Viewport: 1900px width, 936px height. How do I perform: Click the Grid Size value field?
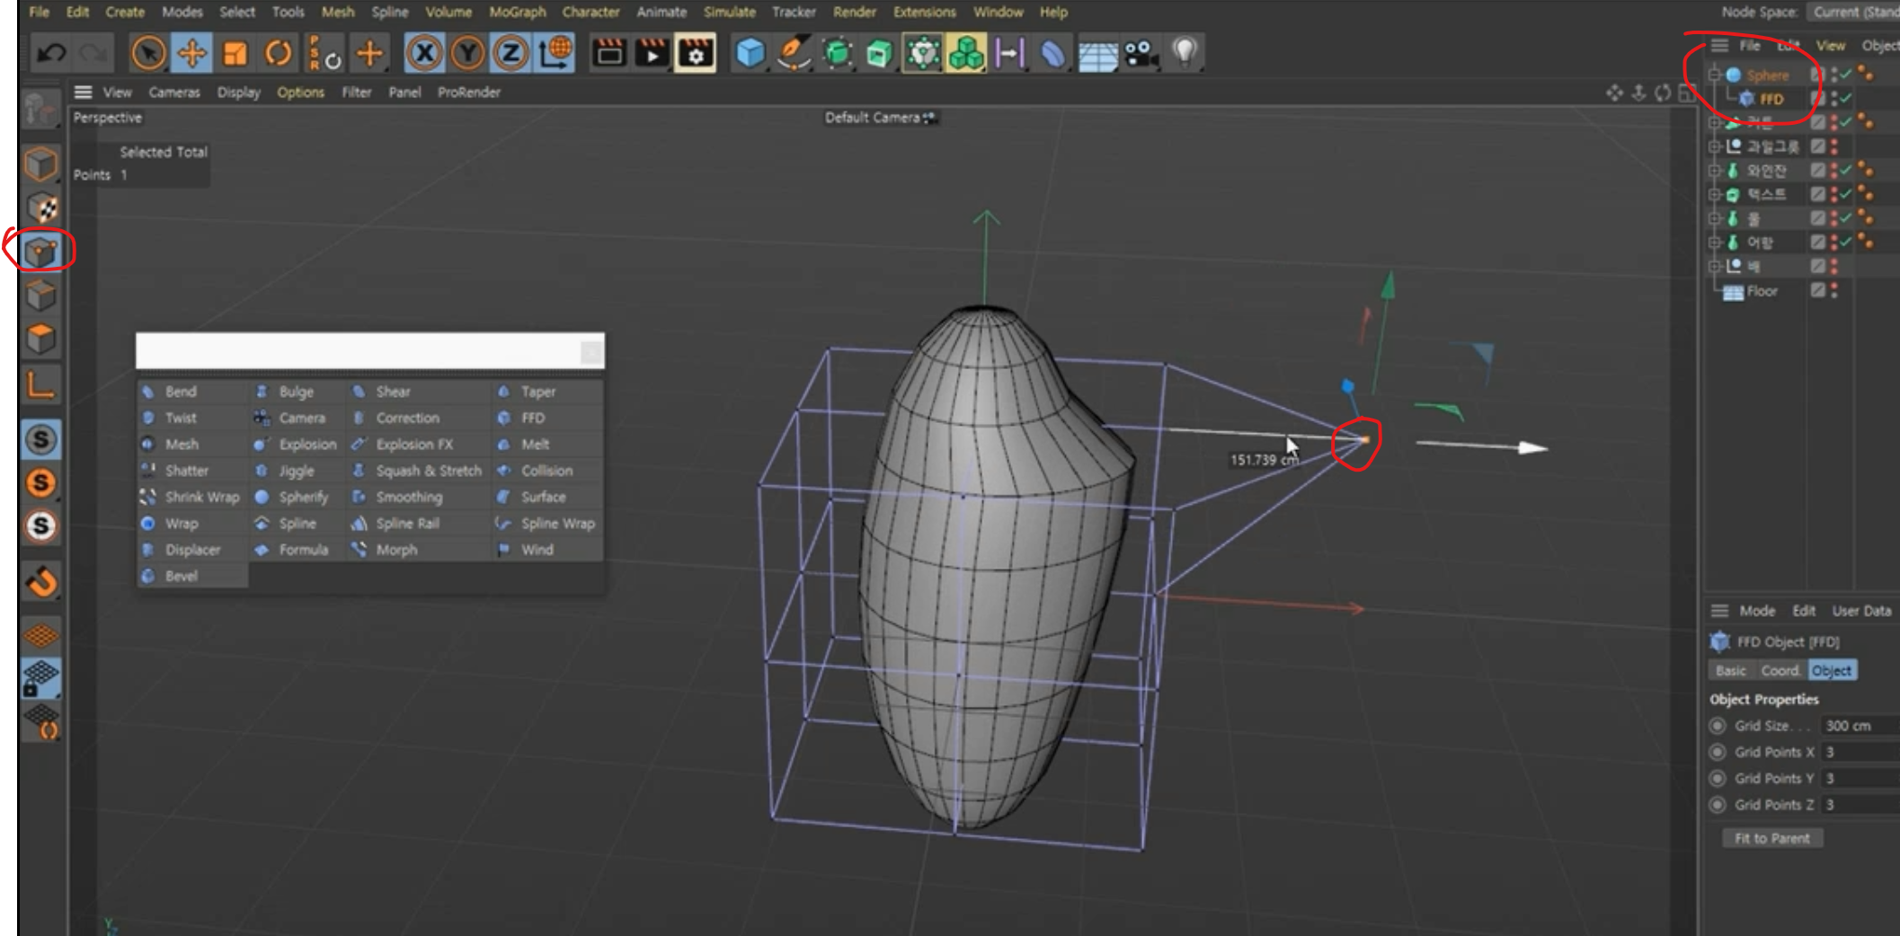(x=1859, y=726)
